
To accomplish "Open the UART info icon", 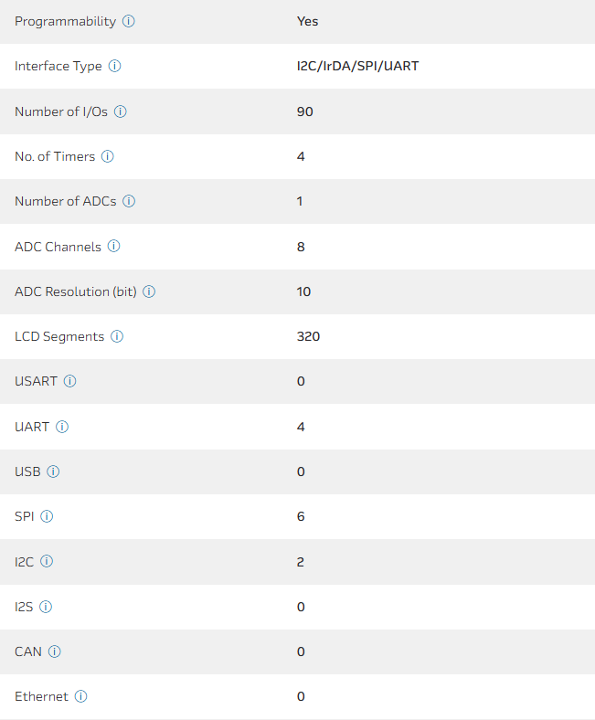I will click(62, 427).
